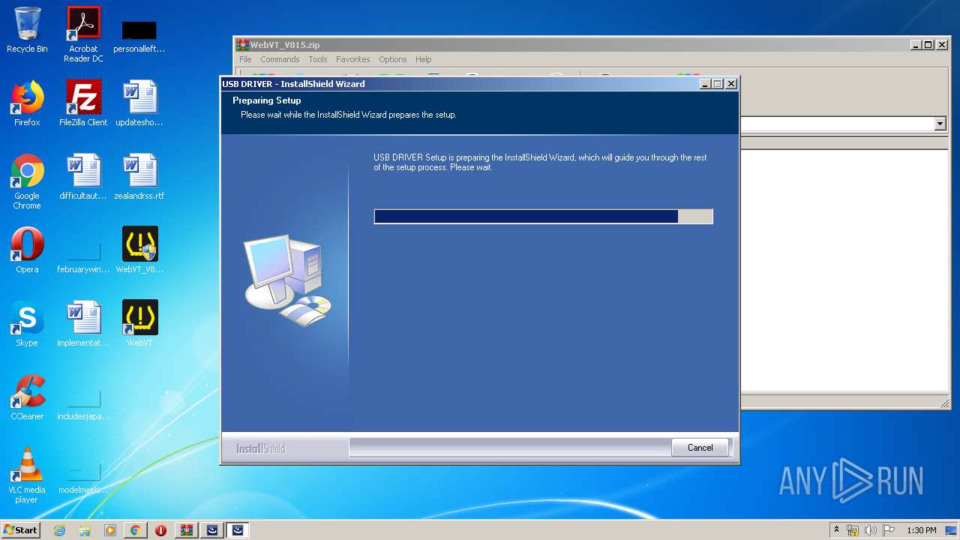
Task: Open the Action Center flag icon
Action: tap(888, 530)
